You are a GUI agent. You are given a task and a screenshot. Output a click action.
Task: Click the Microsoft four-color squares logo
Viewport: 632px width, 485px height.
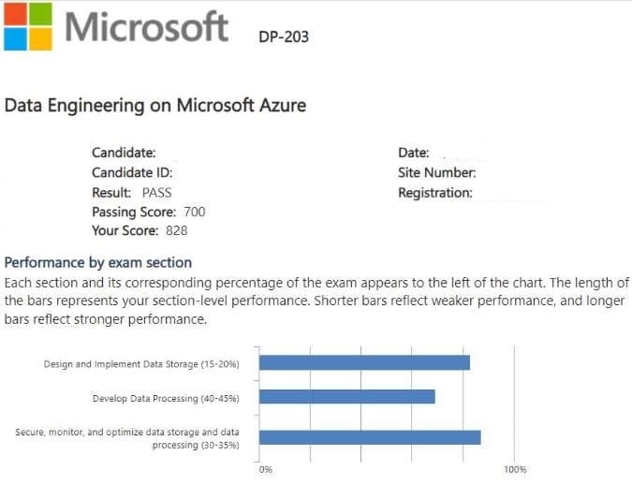click(28, 26)
